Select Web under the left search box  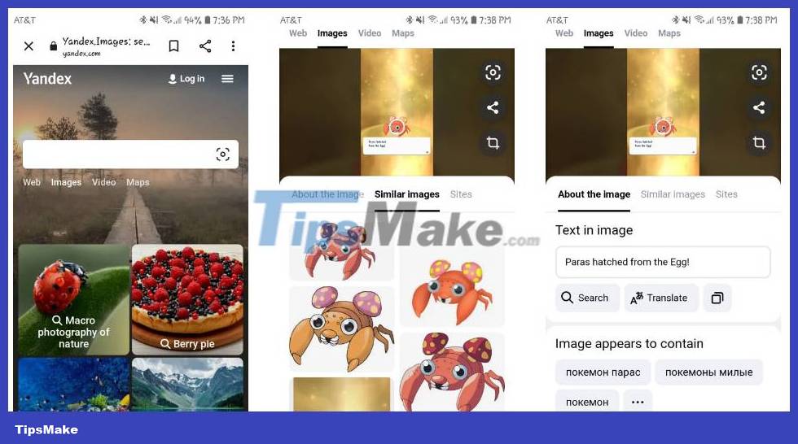pos(32,182)
